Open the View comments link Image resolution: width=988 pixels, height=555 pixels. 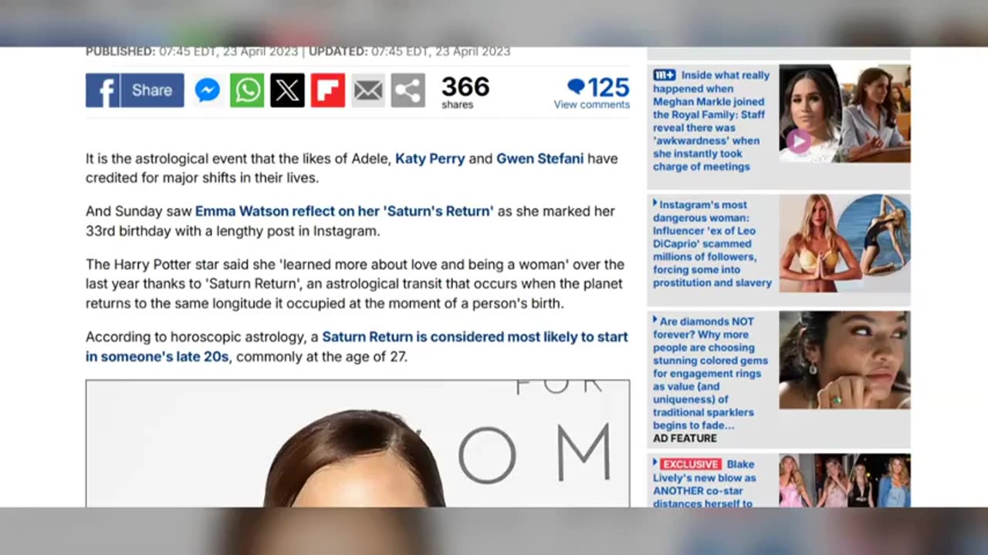click(x=591, y=105)
